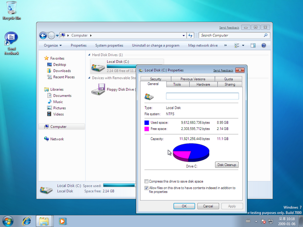This screenshot has height=227, width=303.
Task: Switch to the Hardware tab
Action: pos(203,84)
